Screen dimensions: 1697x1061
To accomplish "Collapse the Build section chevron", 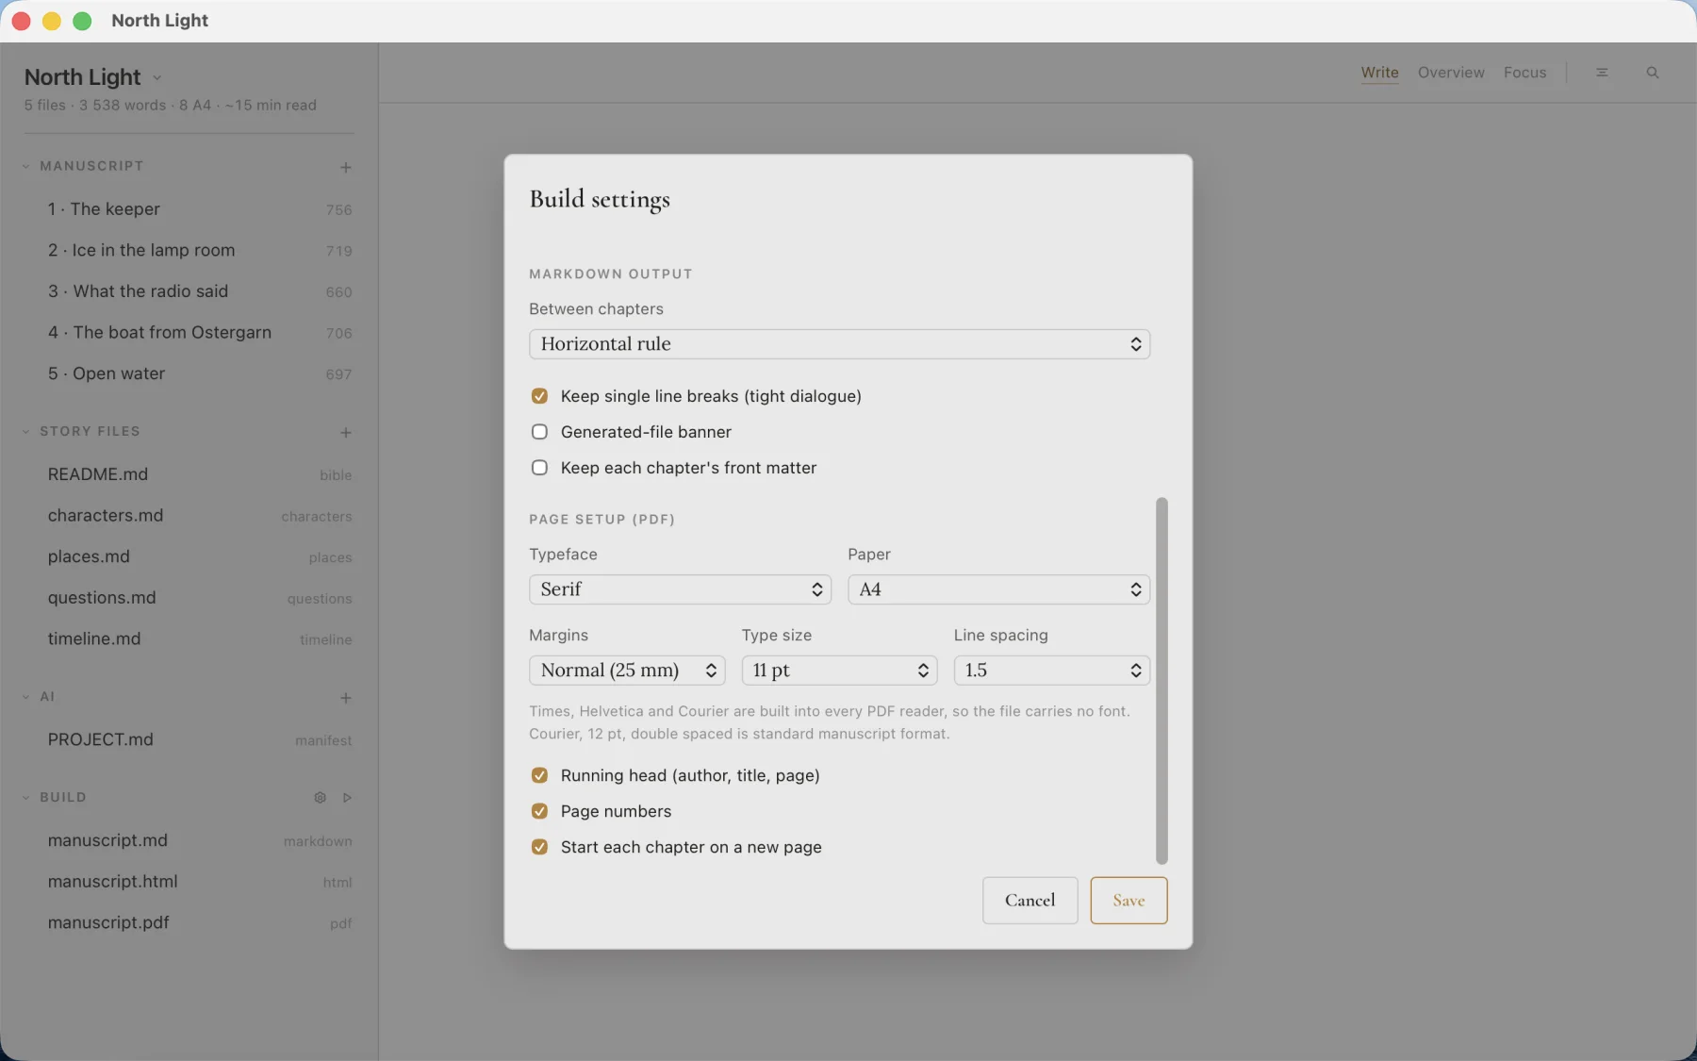I will coord(26,797).
